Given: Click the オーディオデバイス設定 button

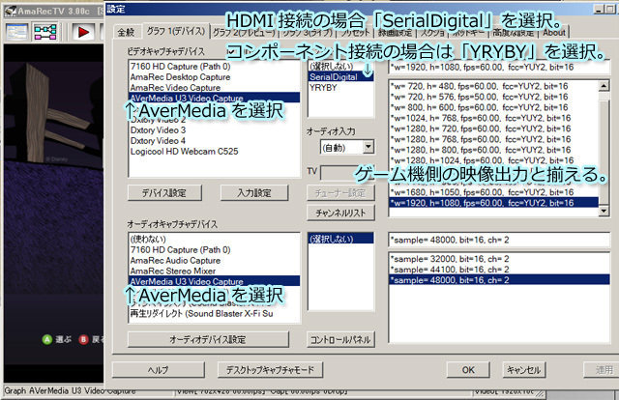Looking at the screenshot, I should (208, 340).
